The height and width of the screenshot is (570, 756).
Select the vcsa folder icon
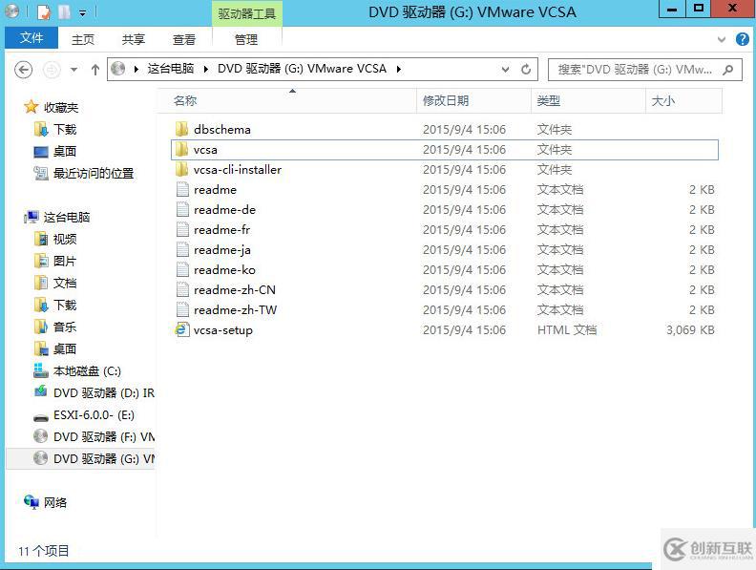click(181, 150)
